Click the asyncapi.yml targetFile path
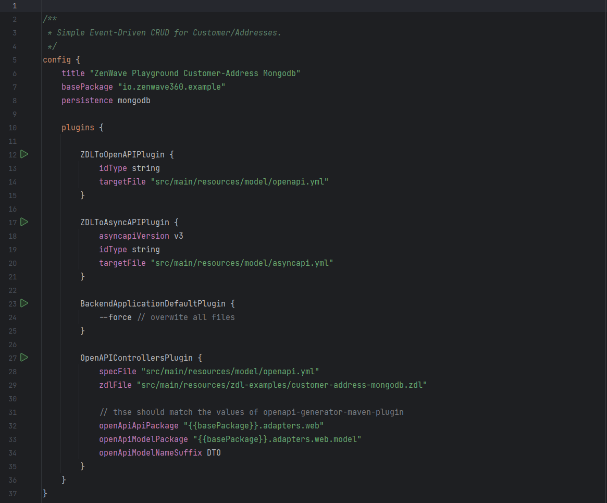 [x=242, y=263]
